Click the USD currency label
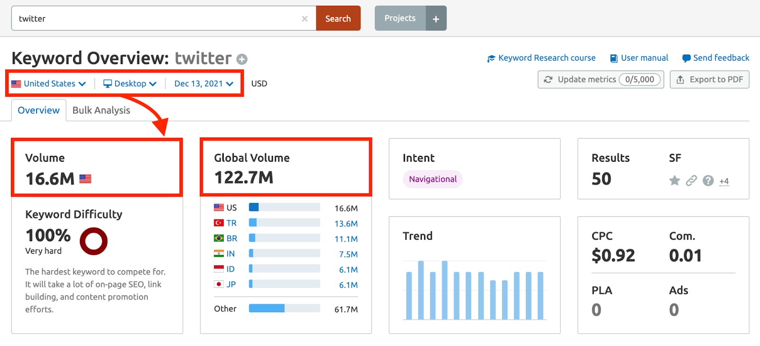The image size is (760, 346). pyautogui.click(x=259, y=83)
